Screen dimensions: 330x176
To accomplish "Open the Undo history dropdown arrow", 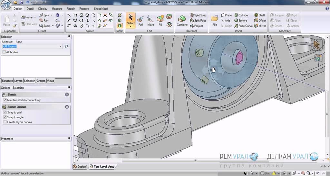I will [x=32, y=2].
